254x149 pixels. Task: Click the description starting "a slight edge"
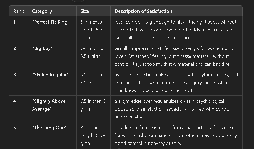coord(172,109)
